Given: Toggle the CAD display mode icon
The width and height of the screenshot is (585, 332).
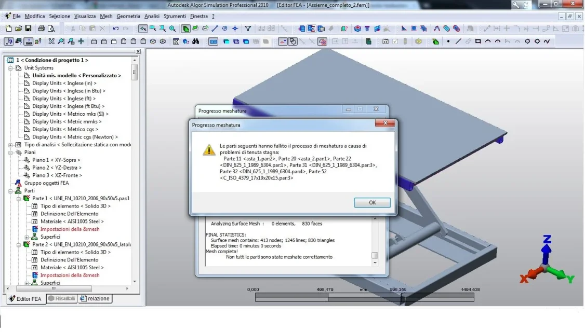Looking at the screenshot, I should click(x=213, y=41).
